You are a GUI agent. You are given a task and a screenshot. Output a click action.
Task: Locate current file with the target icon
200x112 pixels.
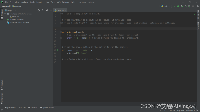point(39,10)
